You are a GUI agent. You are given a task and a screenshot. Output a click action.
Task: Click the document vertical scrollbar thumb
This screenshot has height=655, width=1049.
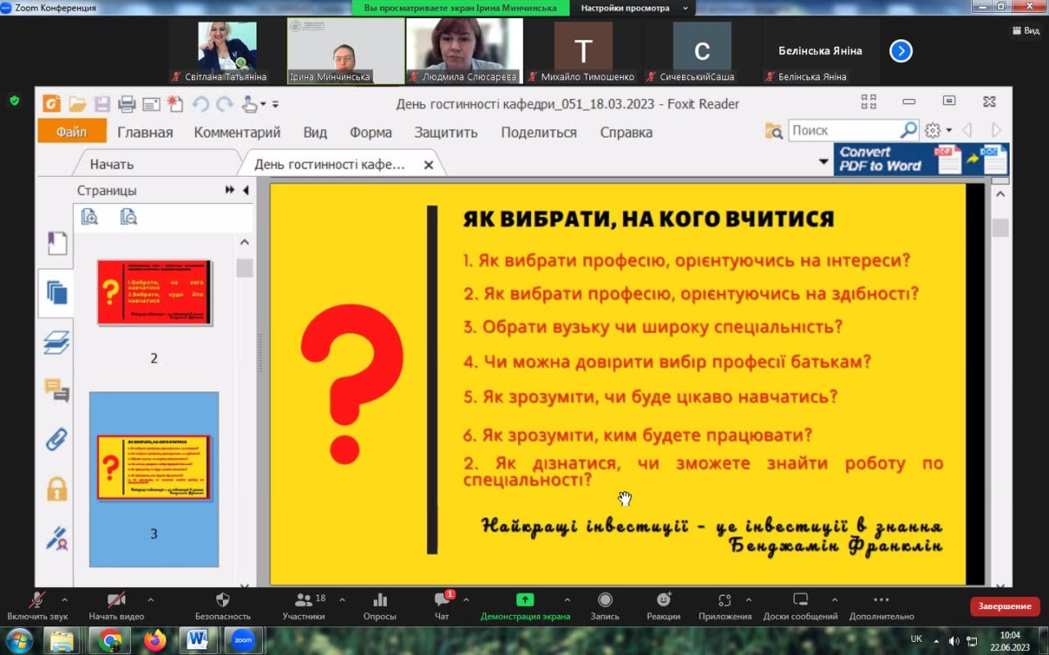coord(1000,228)
